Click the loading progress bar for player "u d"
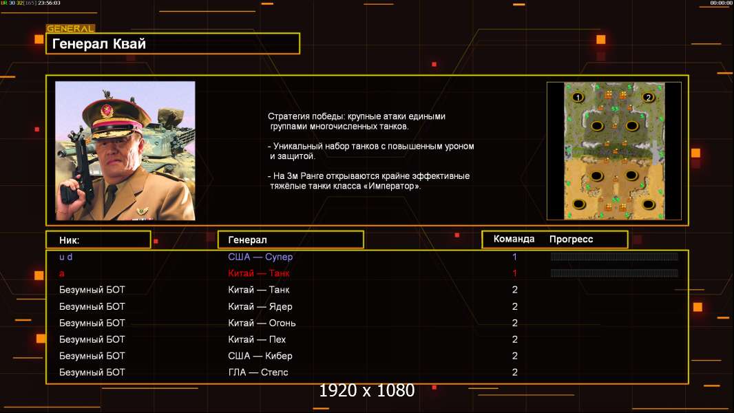This screenshot has height=413, width=734. (x=614, y=256)
